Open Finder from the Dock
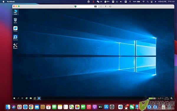The height and width of the screenshot is (111, 177). click(x=8, y=107)
